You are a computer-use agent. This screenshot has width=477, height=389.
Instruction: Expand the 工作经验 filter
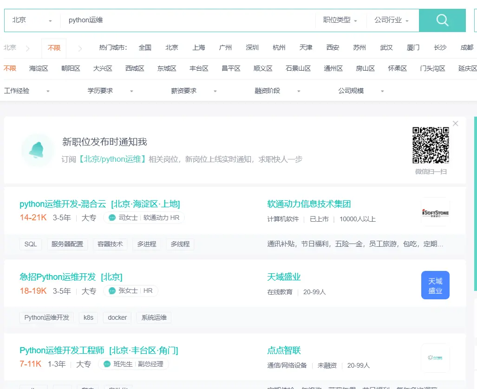(x=27, y=91)
